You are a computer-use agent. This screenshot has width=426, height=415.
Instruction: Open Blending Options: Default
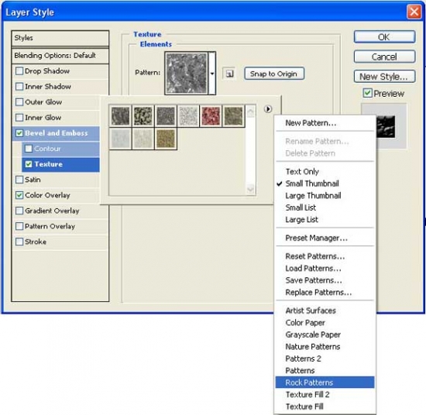(x=60, y=56)
